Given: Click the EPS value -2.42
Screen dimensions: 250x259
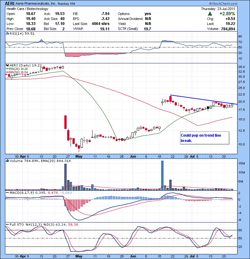Looking at the screenshot, I should [x=105, y=19].
